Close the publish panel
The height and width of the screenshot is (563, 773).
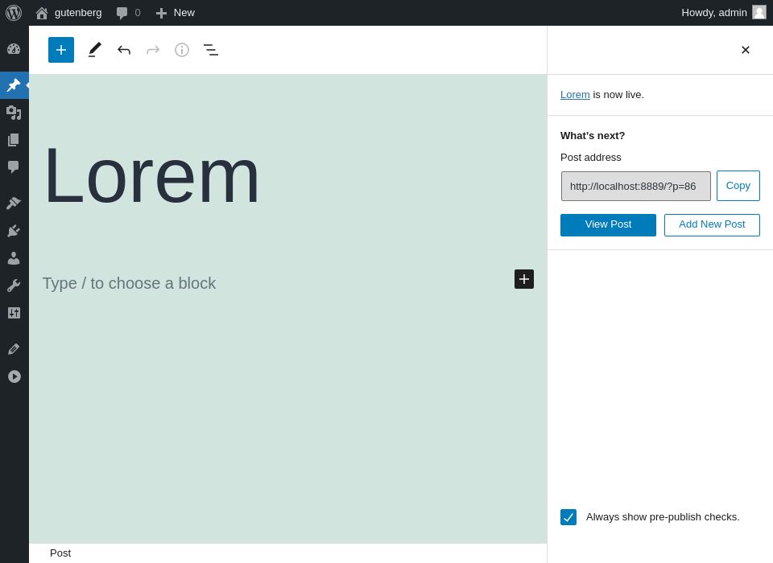(x=746, y=50)
